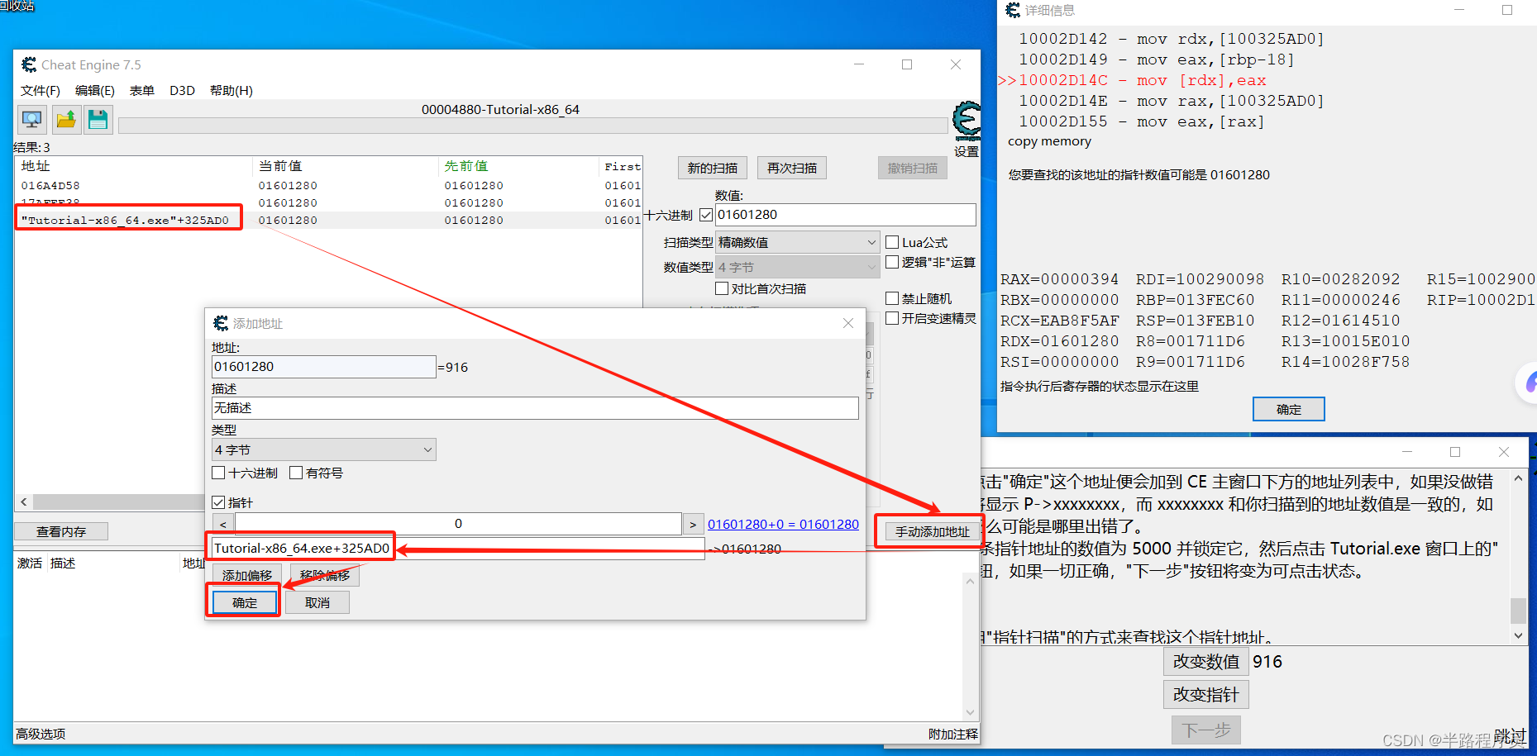Enable the 开启变速精灵 checkbox

892,318
